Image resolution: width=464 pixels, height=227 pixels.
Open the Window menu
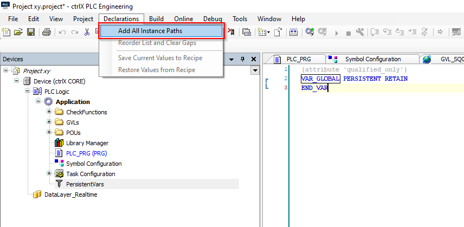click(269, 19)
